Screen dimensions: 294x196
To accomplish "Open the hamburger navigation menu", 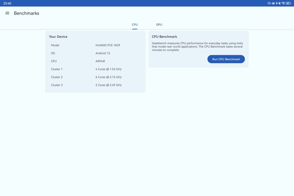I will (x=7, y=13).
